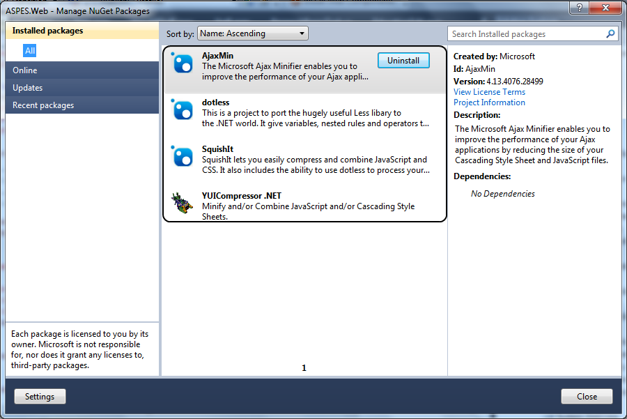Click the Version 4.13.4076.28499 text
Image resolution: width=627 pixels, height=419 pixels.
click(498, 82)
